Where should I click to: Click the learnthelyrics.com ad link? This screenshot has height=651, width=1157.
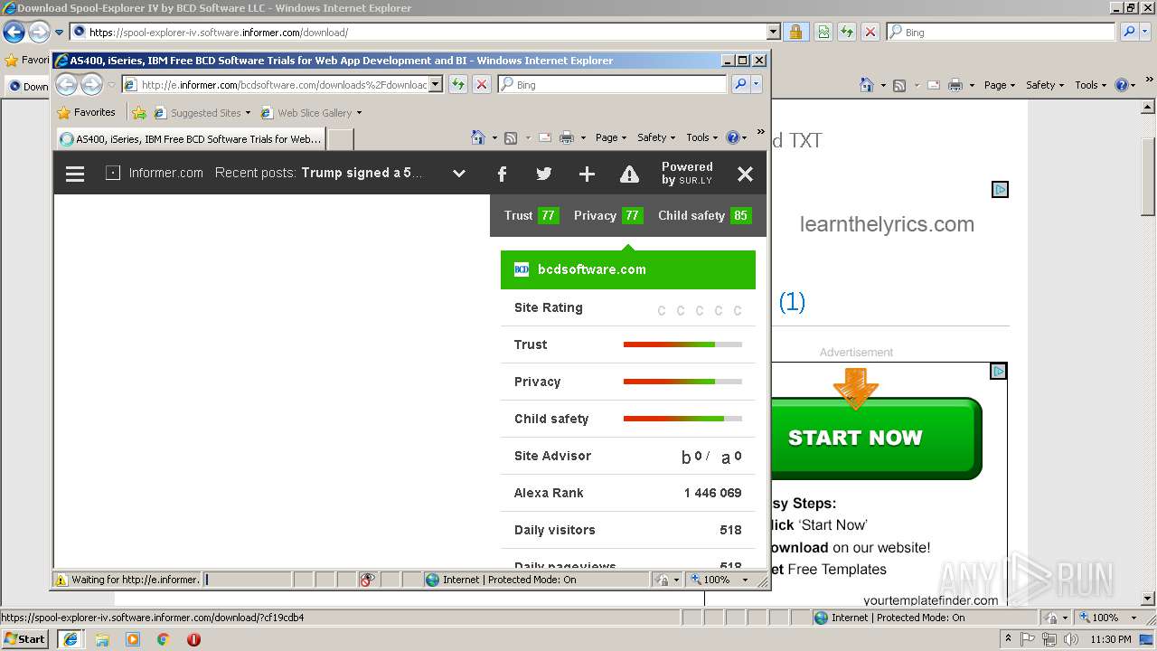887,224
